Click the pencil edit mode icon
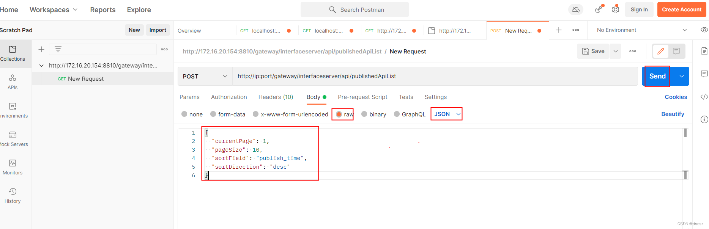Image resolution: width=709 pixels, height=229 pixels. click(x=661, y=51)
